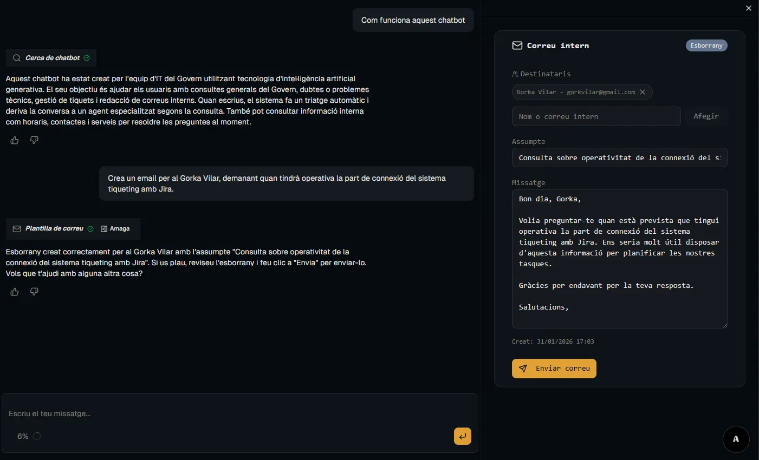
Task: Click the Afegir recipient button
Action: point(706,116)
